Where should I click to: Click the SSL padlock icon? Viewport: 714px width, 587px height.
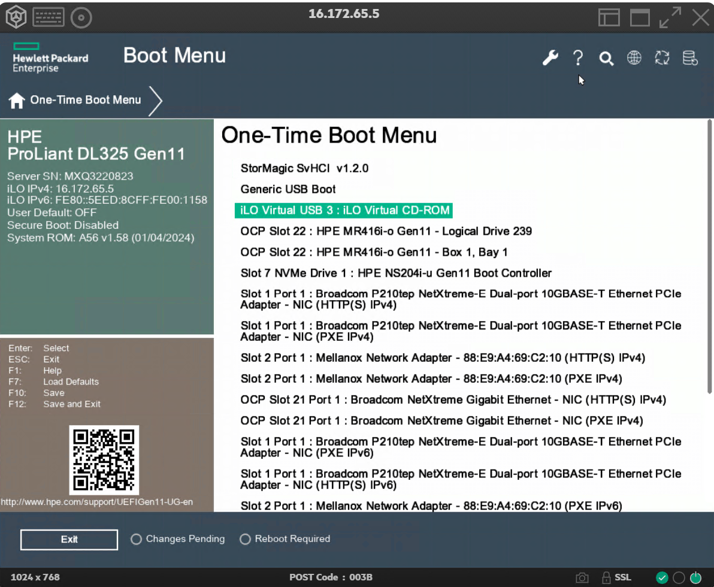(606, 578)
